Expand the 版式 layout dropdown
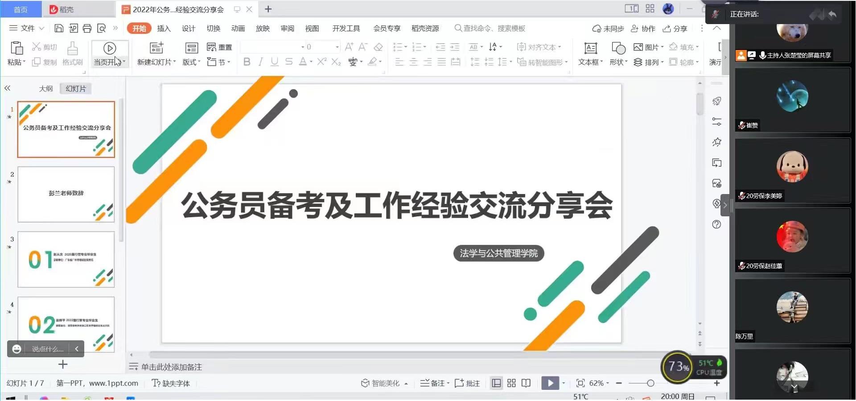Viewport: 856px width, 401px height. point(191,62)
